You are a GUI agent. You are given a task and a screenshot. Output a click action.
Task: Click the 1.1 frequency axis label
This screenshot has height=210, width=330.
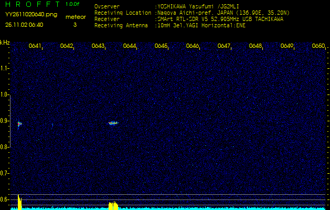point(5,68)
